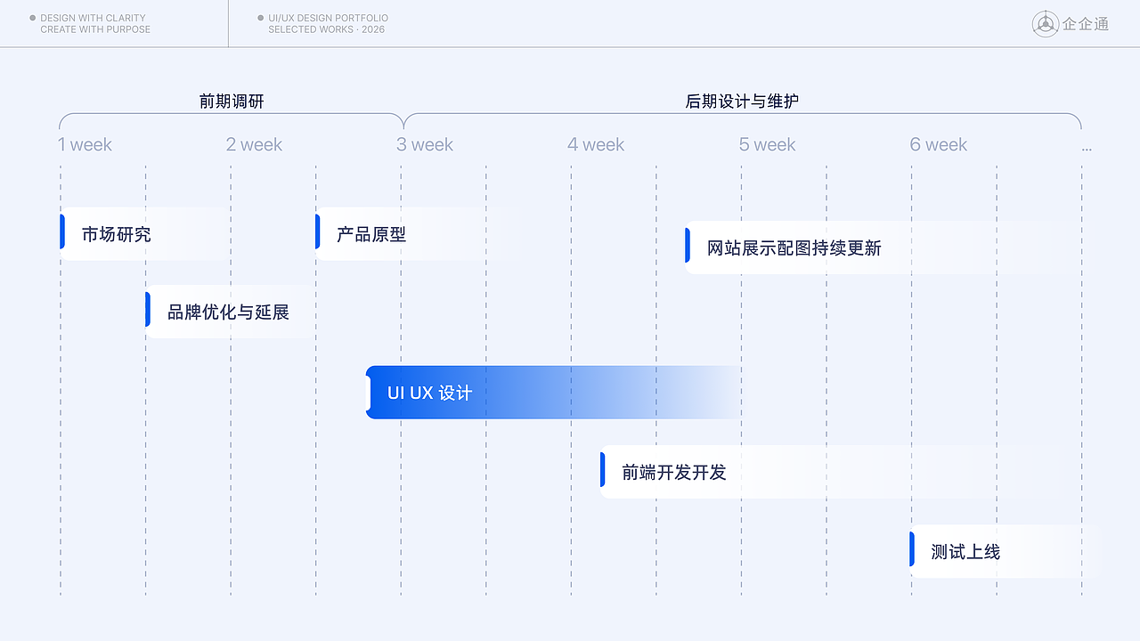Viewport: 1140px width, 641px height.
Task: Click the 4 week label
Action: tap(596, 145)
